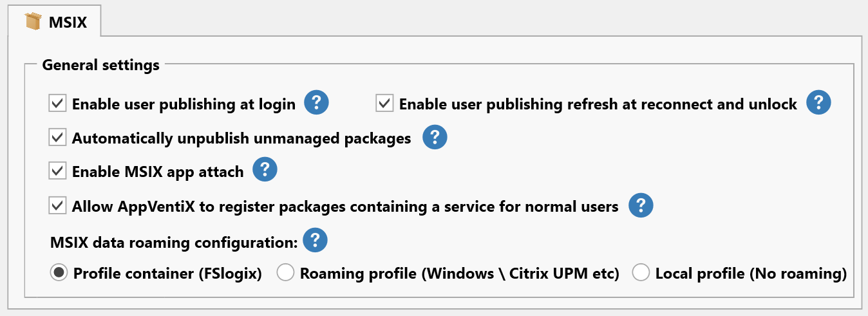Select the Local profile (No roaming) radio button
Screen dimensions: 868x316
tap(640, 273)
